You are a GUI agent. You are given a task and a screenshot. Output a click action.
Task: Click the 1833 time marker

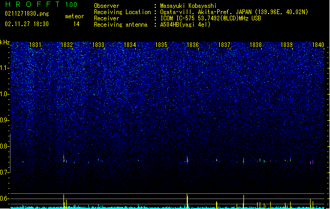pyautogui.click(x=98, y=45)
